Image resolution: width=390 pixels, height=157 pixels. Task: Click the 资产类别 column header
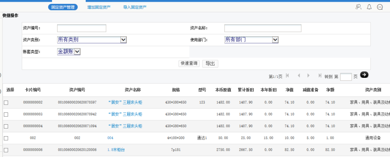tap(373, 90)
